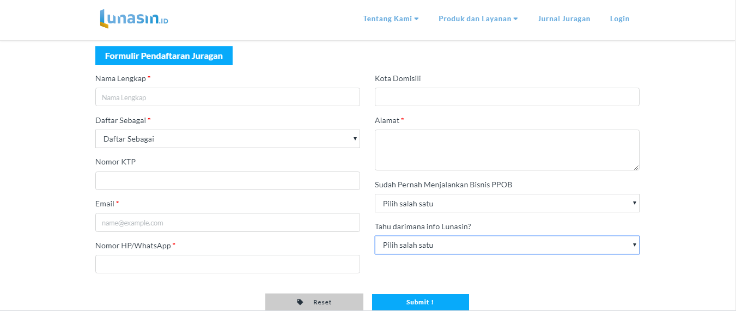The image size is (736, 312).
Task: Click the Reset button
Action: tap(314, 302)
